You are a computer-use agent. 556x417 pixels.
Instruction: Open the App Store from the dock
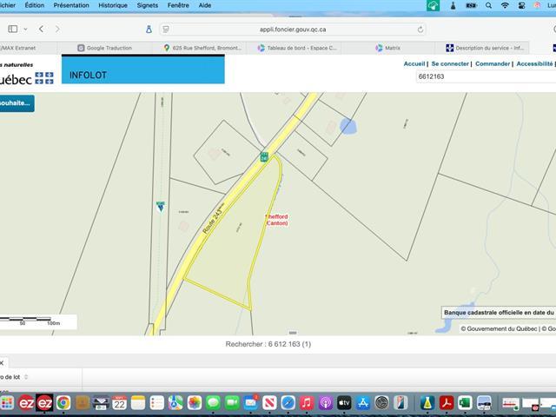[363, 403]
